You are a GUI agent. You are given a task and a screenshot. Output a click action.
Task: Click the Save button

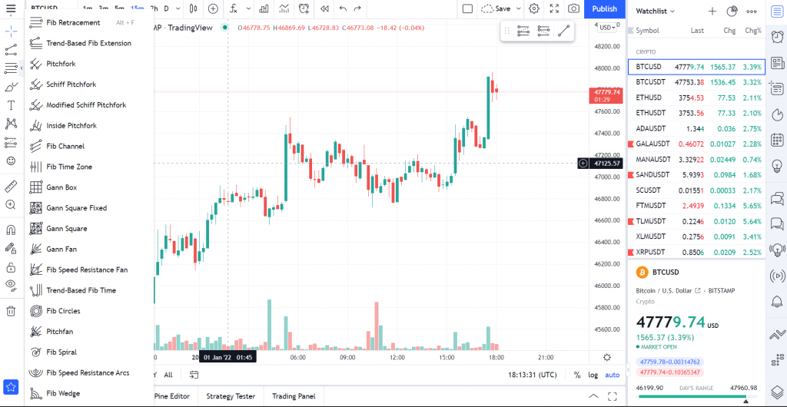click(x=496, y=8)
